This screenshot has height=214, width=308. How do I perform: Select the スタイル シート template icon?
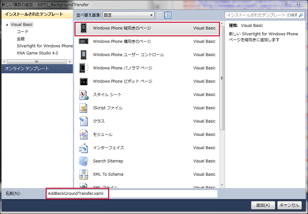[84, 95]
